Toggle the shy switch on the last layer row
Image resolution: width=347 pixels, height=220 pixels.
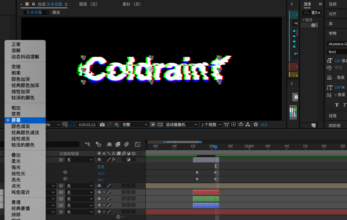coord(99,212)
